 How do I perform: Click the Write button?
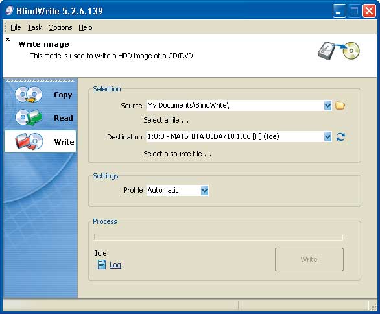click(x=309, y=260)
